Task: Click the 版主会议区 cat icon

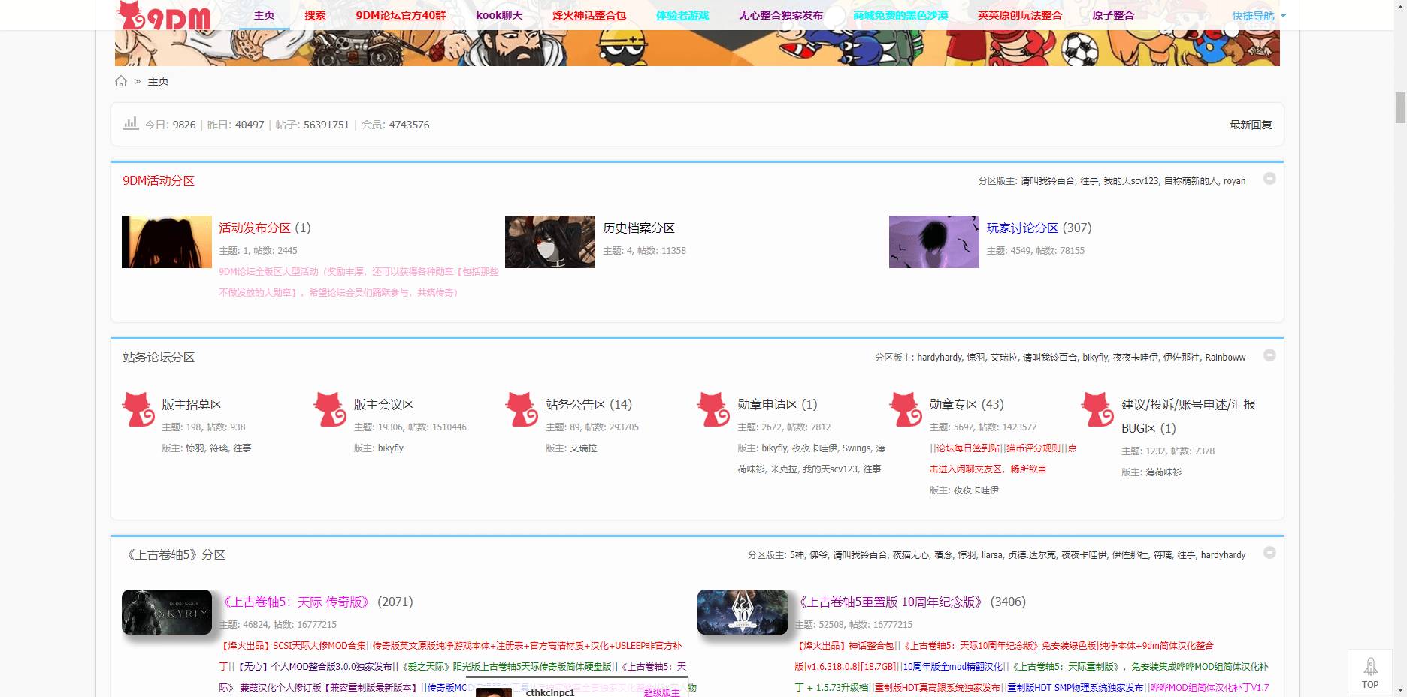Action: 330,409
